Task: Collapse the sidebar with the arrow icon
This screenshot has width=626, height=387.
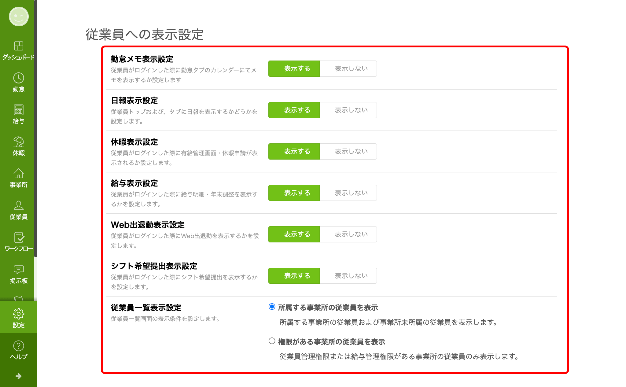Action: pos(18,376)
